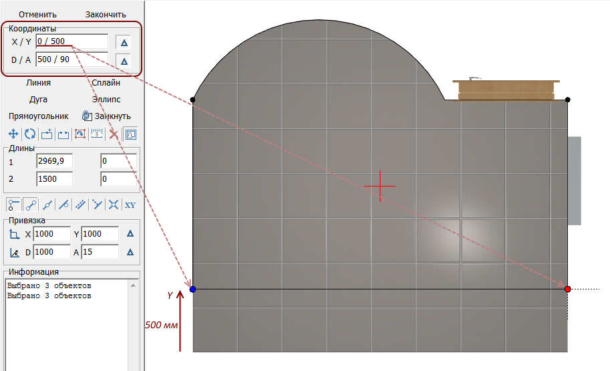The width and height of the screenshot is (610, 371).
Task: Choose the Сплайн drawing option
Action: click(x=106, y=83)
